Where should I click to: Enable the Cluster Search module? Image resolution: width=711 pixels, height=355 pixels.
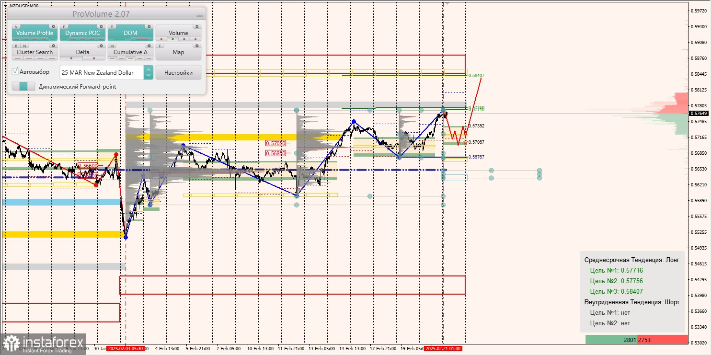(x=34, y=52)
